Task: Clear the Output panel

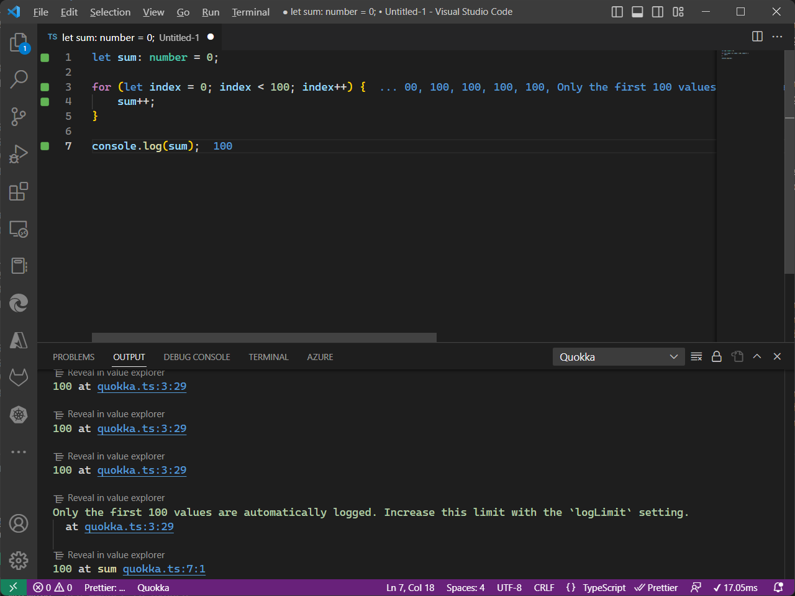Action: (x=696, y=356)
